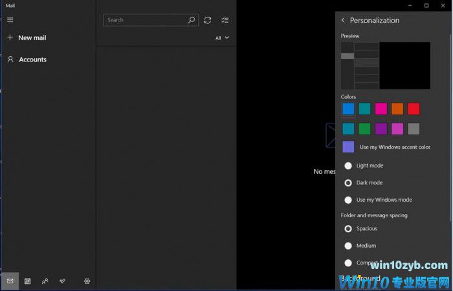Click the search magnifier icon
The image size is (453, 291).
pos(192,20)
